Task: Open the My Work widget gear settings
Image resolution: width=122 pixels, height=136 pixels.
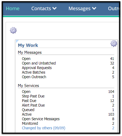Action: tap(114, 43)
